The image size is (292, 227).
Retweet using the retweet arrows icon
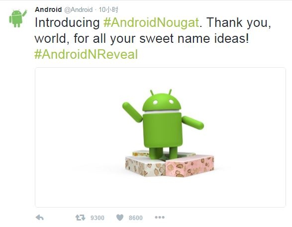pos(80,218)
